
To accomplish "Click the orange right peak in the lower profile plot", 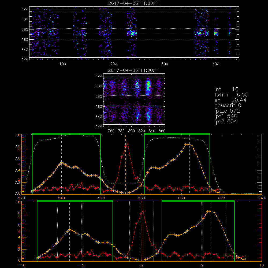I will click(x=212, y=211).
